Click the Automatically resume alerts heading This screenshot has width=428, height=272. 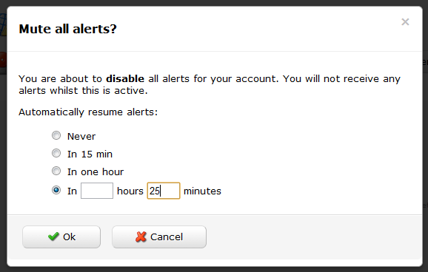(x=88, y=112)
